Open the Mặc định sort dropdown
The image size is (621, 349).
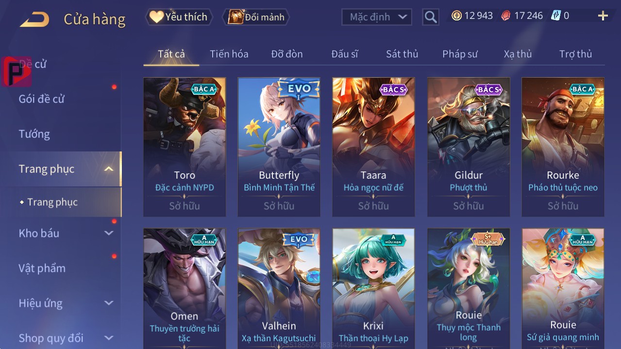(377, 17)
